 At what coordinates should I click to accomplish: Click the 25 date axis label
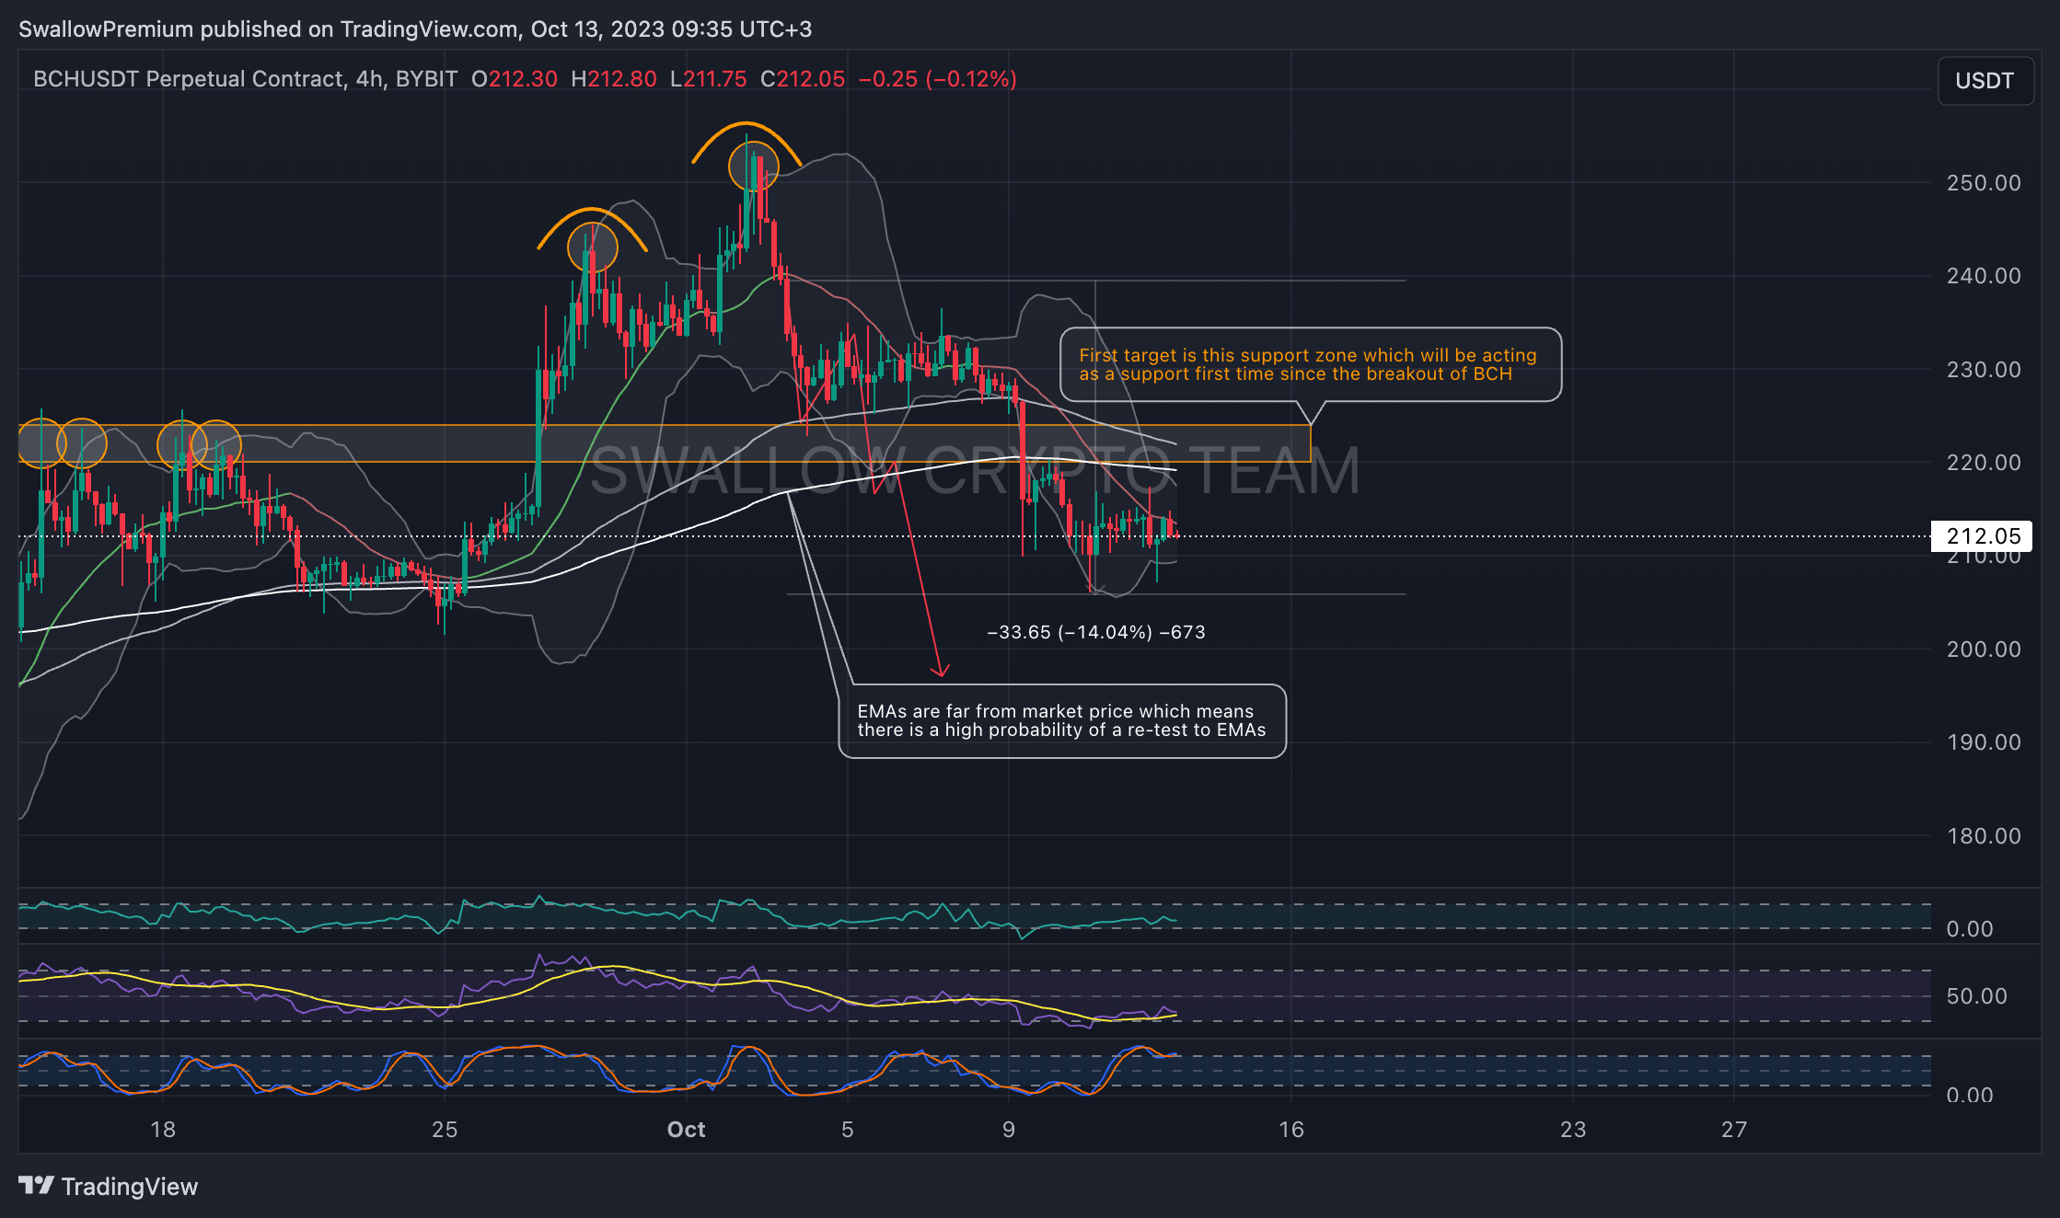(x=445, y=1129)
